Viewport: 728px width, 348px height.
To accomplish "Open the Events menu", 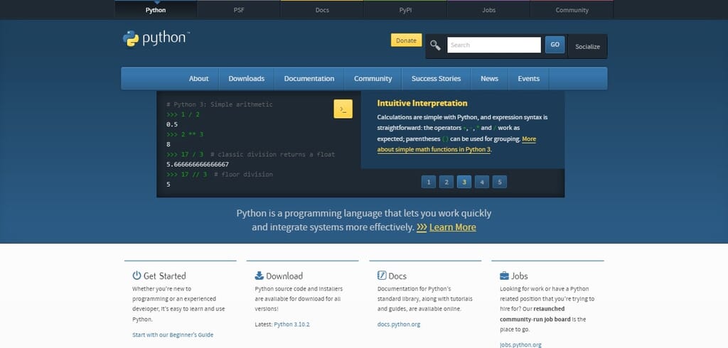I will (528, 78).
